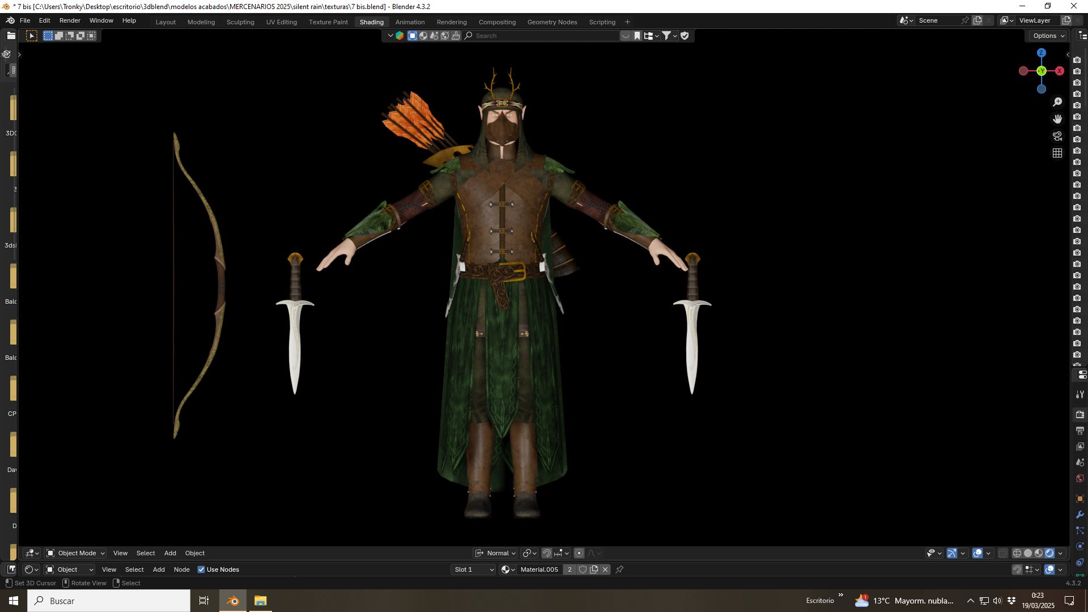The width and height of the screenshot is (1088, 612).
Task: Uncheck the Use Nodes checkbox
Action: (x=201, y=569)
